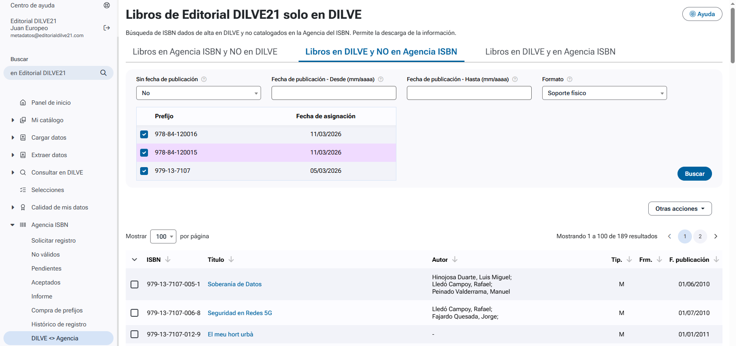Viewport: 736px width, 346px height.
Task: Switch to Libros en Agencia ISBN y NO en DILVE tab
Action: (205, 51)
